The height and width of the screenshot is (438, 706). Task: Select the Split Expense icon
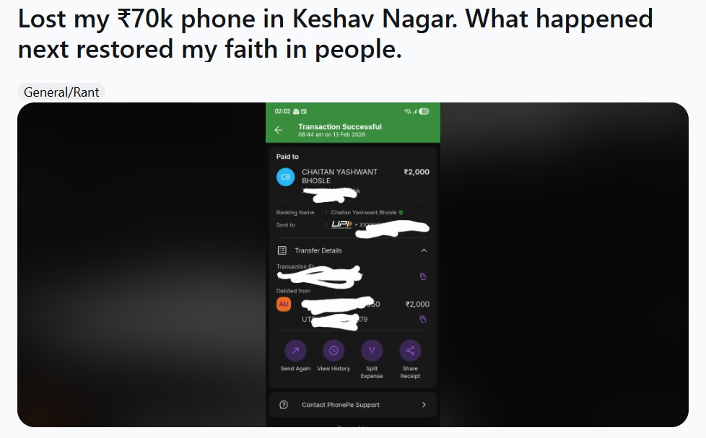tap(372, 351)
